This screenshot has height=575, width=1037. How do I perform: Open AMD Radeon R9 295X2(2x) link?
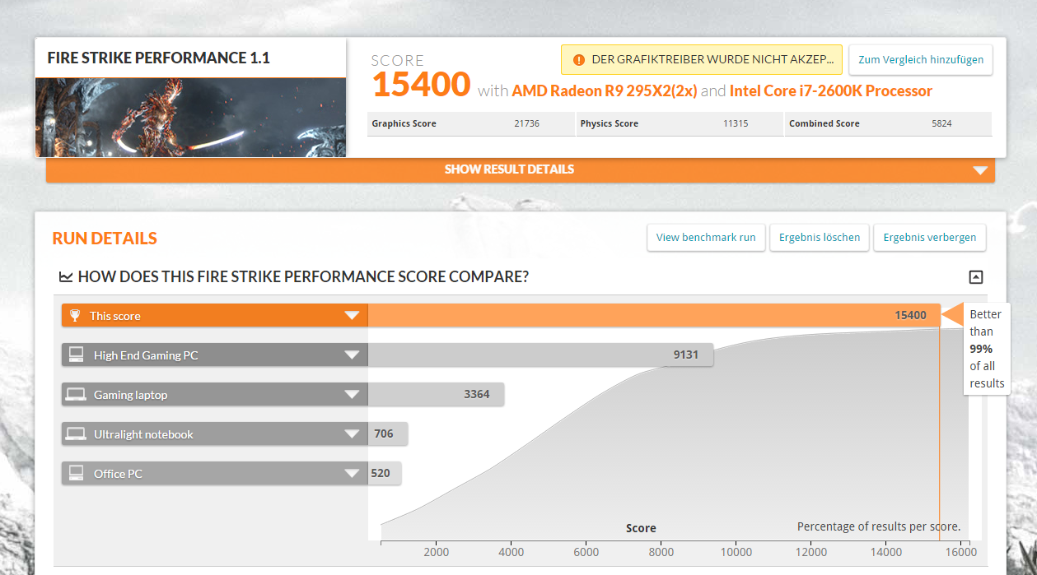[x=605, y=90]
